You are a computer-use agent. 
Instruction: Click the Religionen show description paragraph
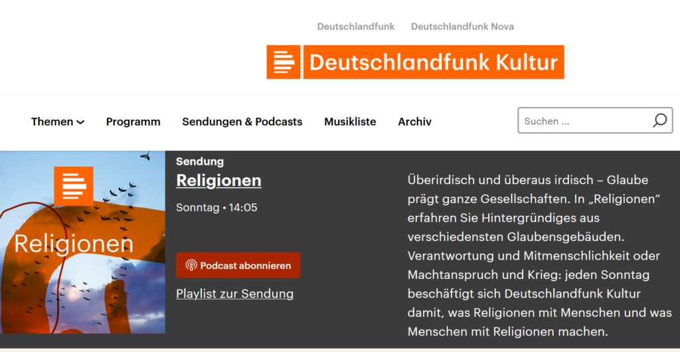click(539, 256)
